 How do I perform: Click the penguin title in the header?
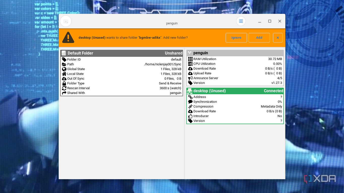click(x=172, y=23)
